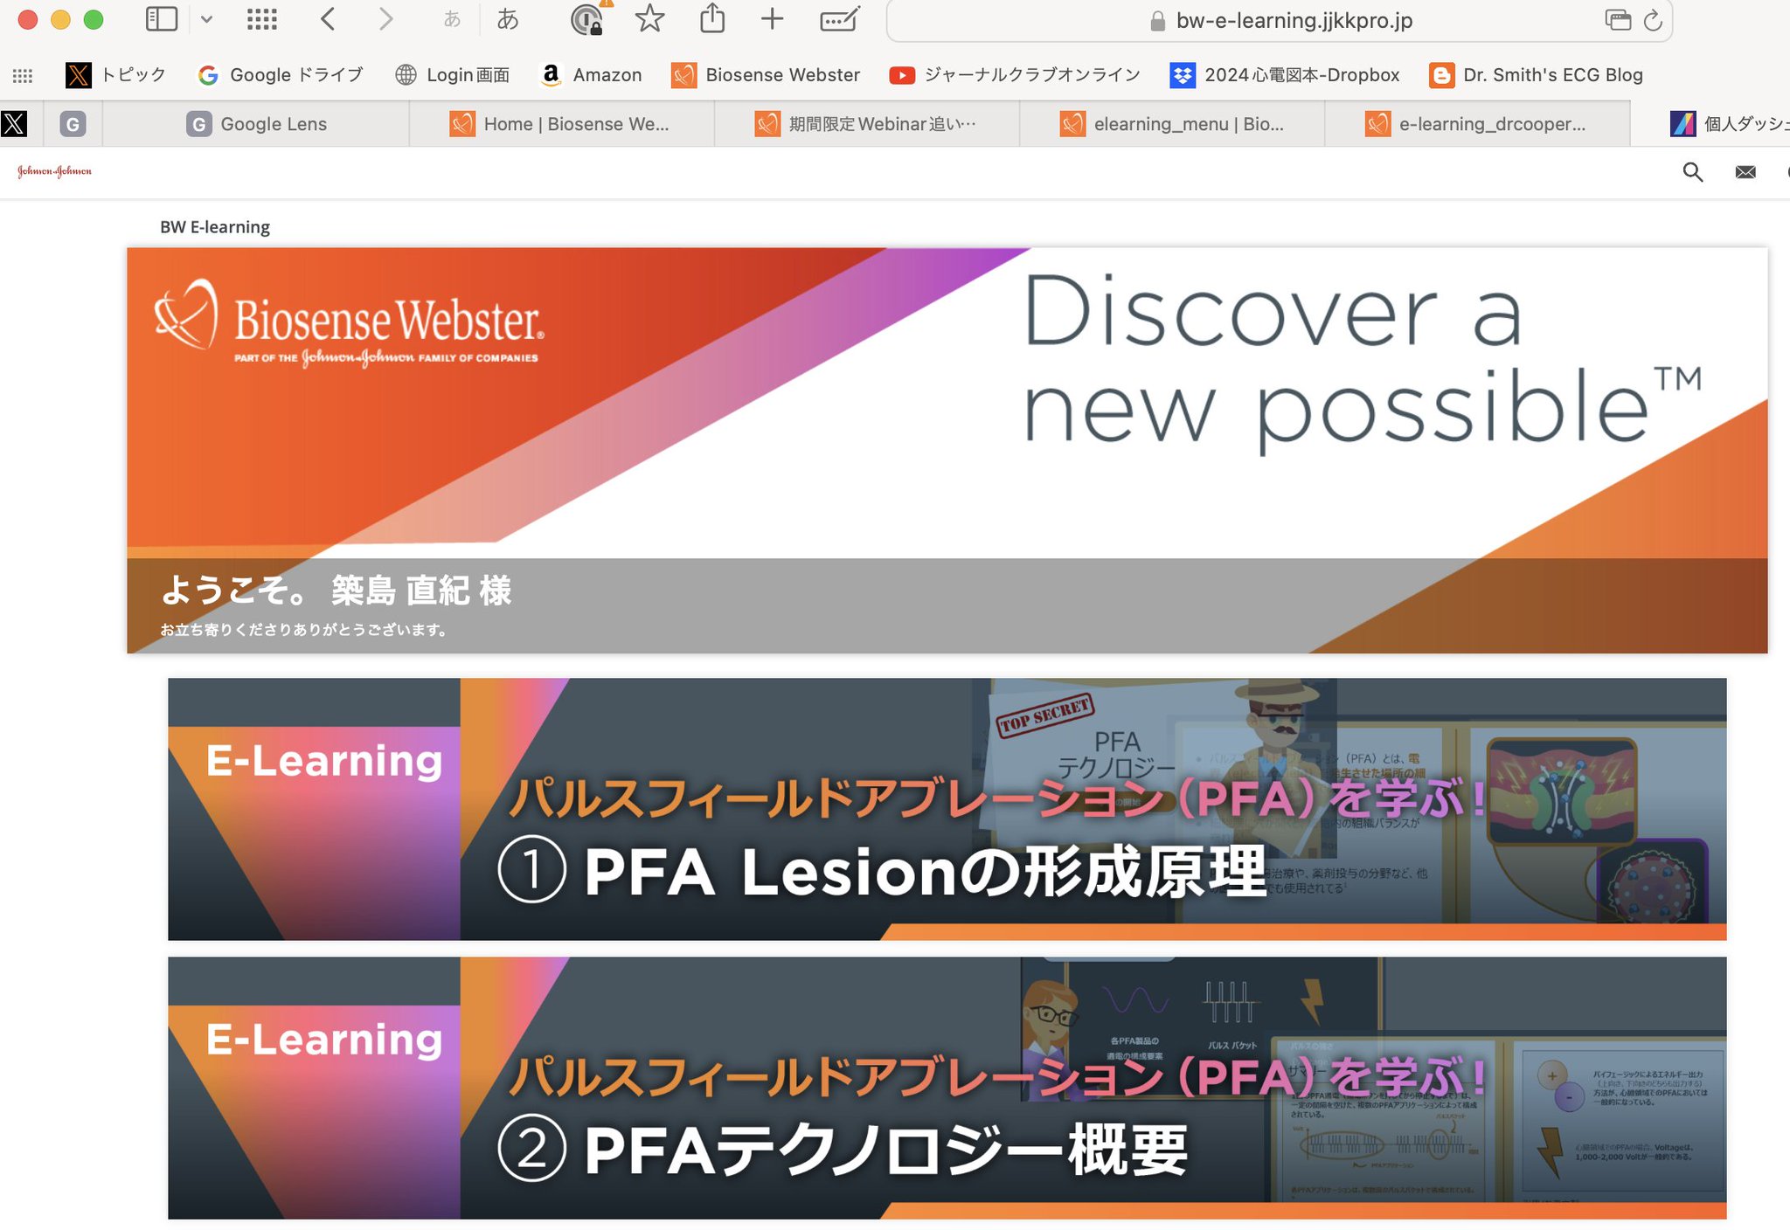This screenshot has height=1230, width=1790.
Task: Open the Login画面 bookmark
Action: [452, 75]
